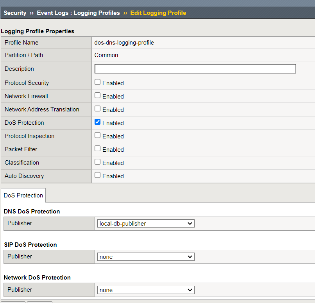
Task: Click the Common partition path value
Action: tap(106, 55)
